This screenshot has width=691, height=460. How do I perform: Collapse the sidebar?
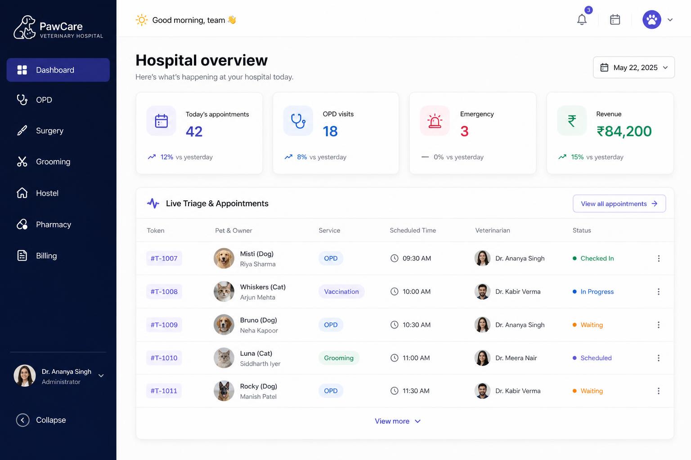coord(41,420)
